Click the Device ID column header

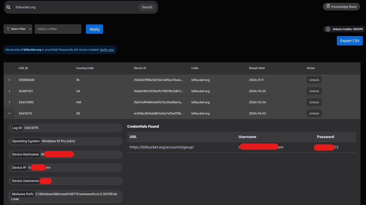[140, 68]
